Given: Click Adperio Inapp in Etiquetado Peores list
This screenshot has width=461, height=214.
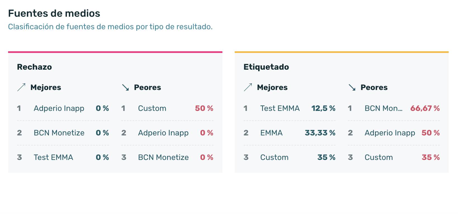Looking at the screenshot, I should (x=390, y=133).
